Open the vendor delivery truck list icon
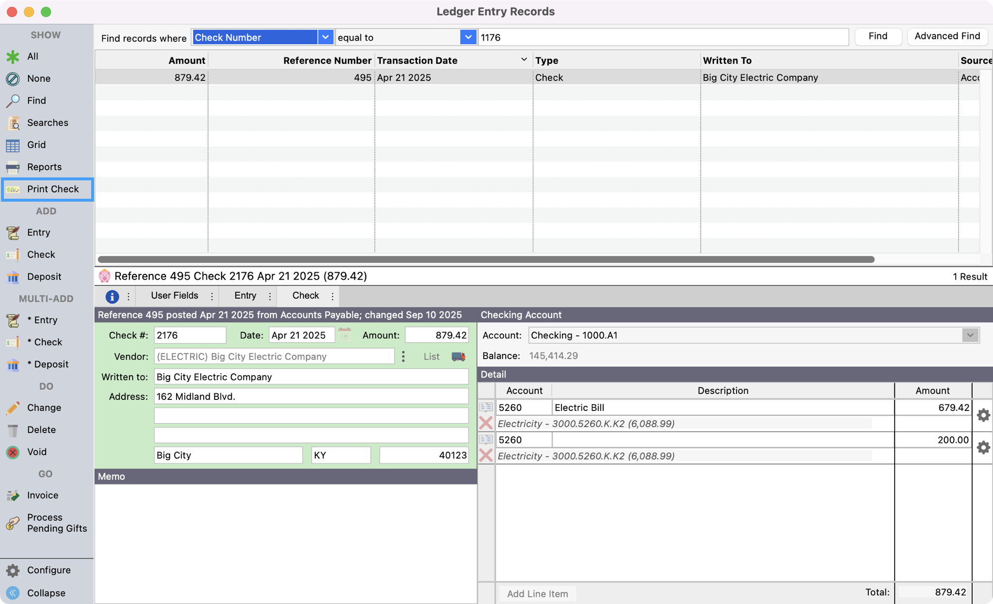Screen dimensions: 993x604 (458, 356)
